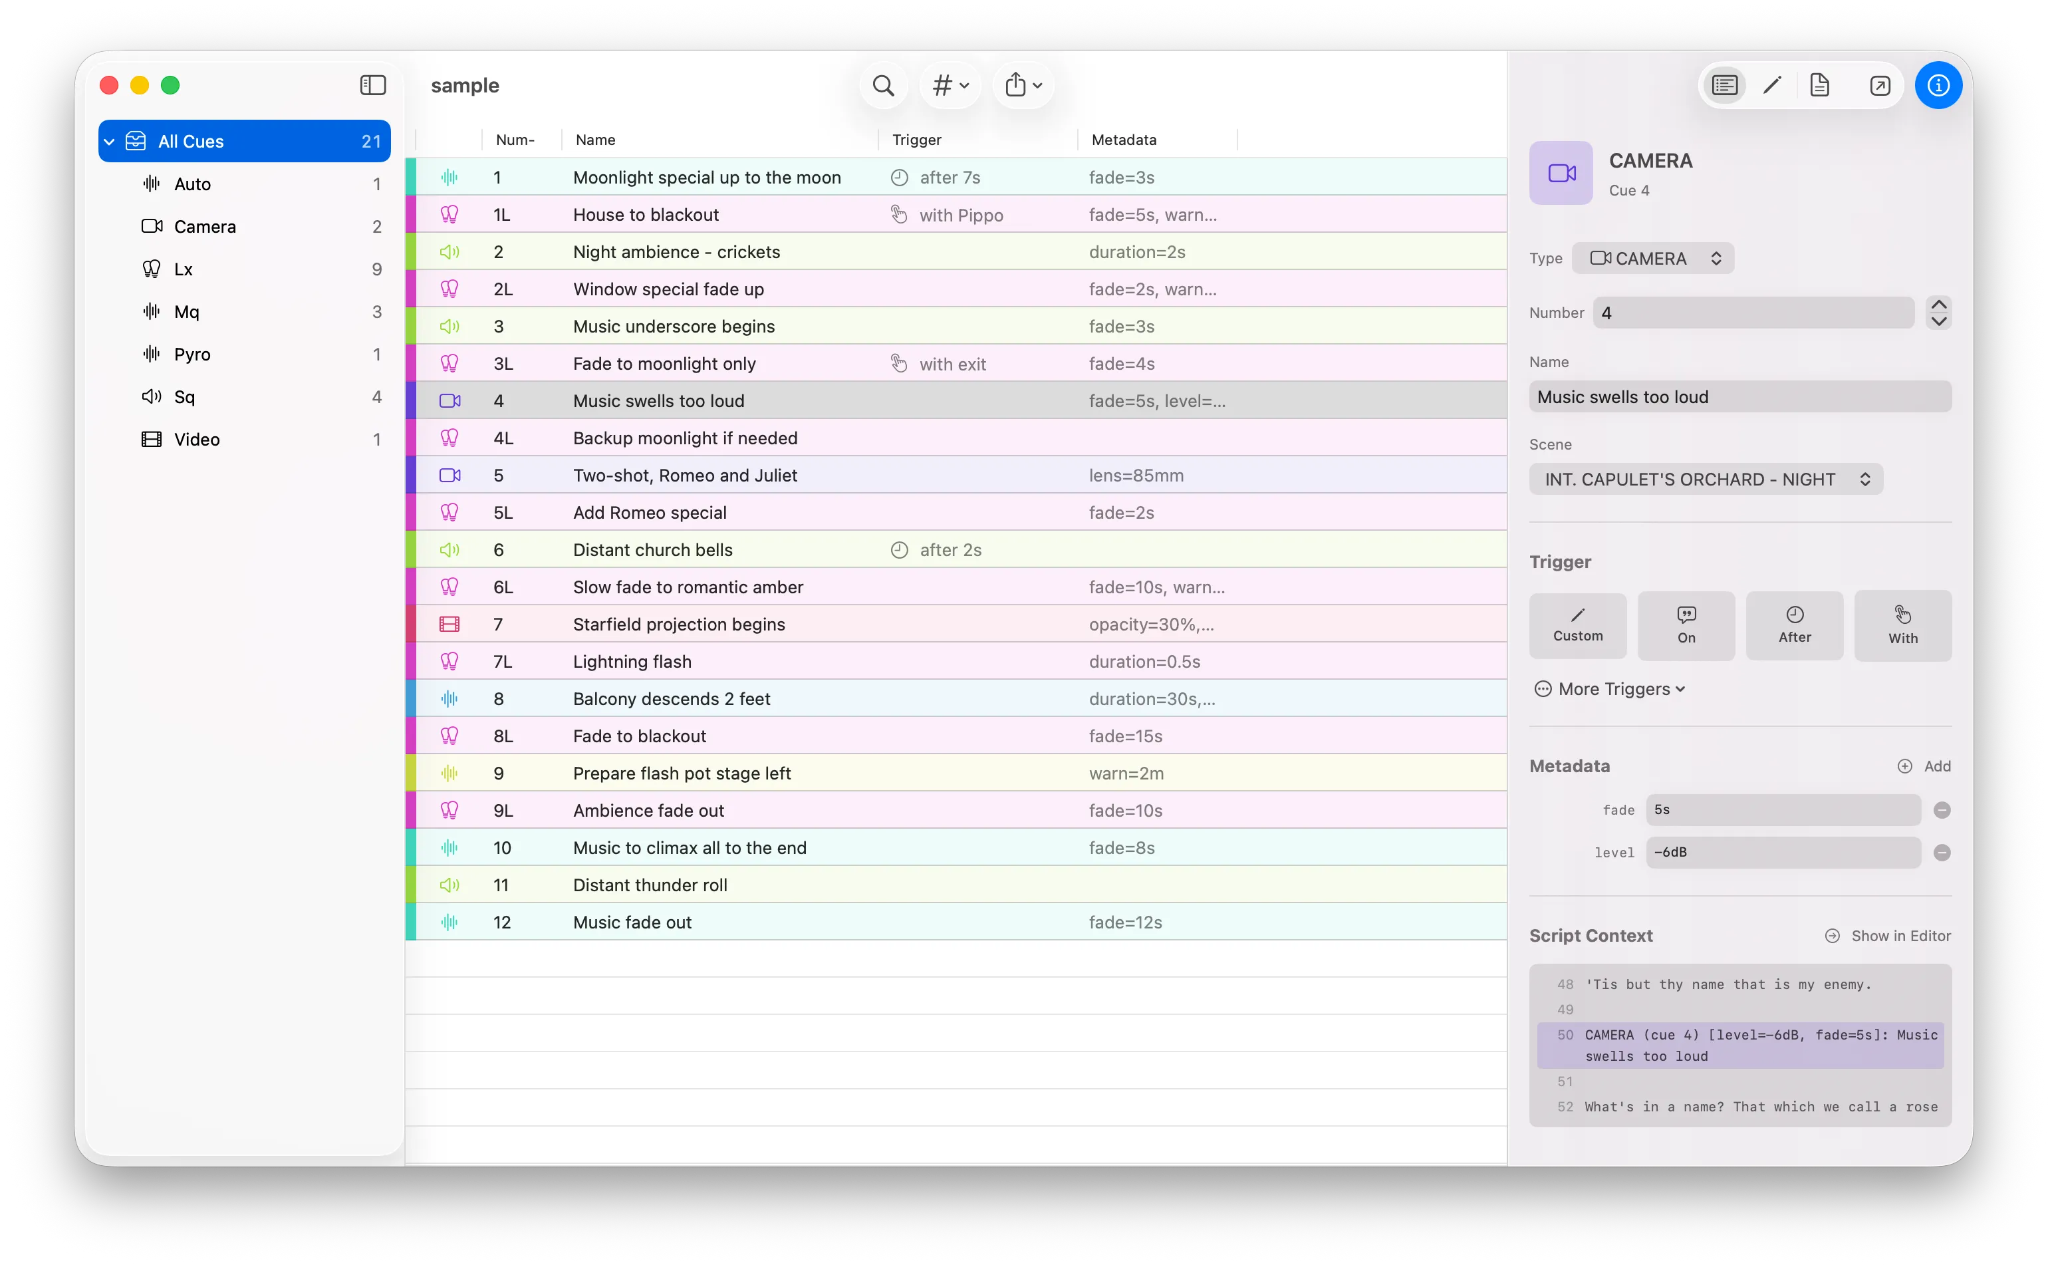Expand More Triggers
Image resolution: width=2048 pixels, height=1265 pixels.
[x=1610, y=690]
